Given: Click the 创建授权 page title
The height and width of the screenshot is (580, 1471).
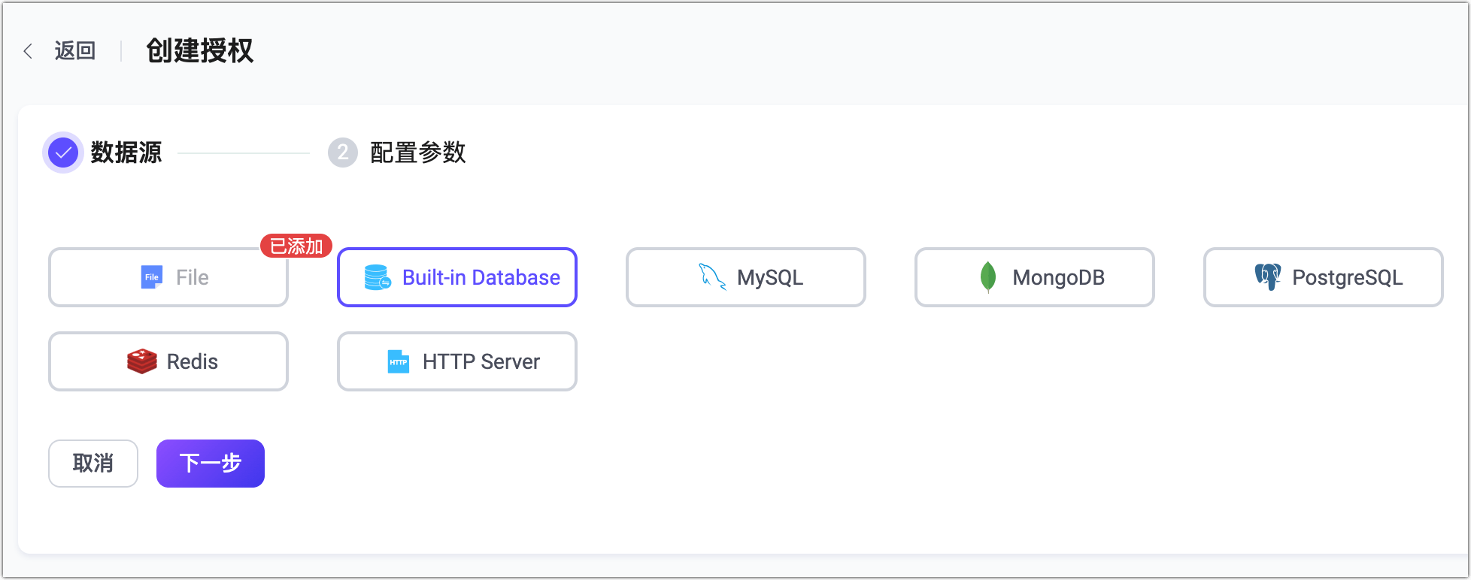Looking at the screenshot, I should (x=200, y=51).
